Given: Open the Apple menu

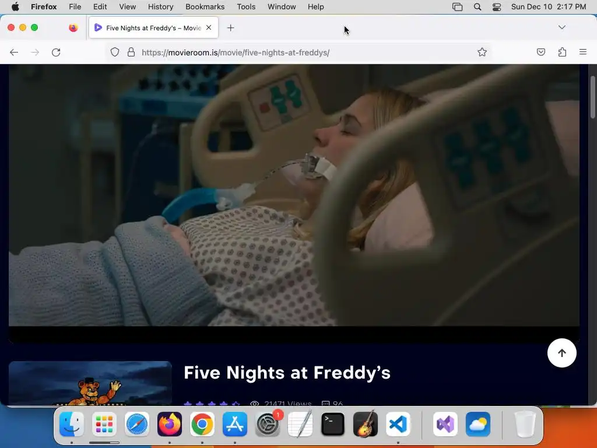Looking at the screenshot, I should pos(15,6).
